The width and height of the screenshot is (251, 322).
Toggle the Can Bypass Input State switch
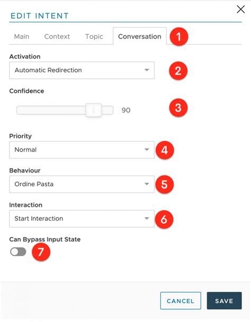(18, 252)
